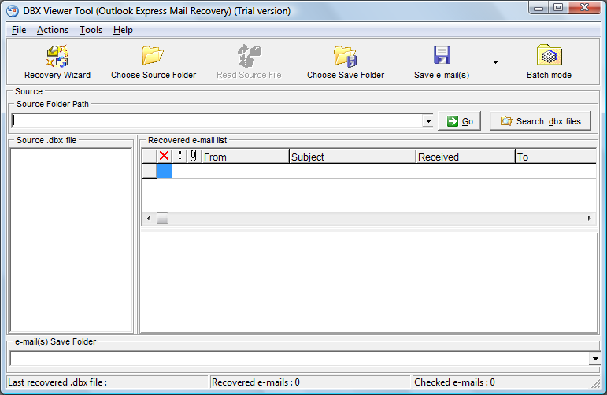Sort by the From column header

tap(246, 157)
